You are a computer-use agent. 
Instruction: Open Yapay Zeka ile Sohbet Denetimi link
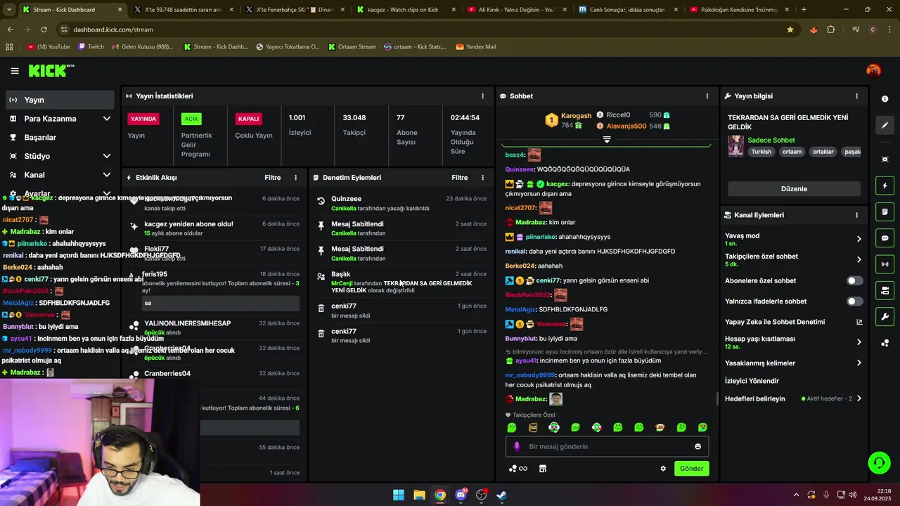[x=794, y=322]
